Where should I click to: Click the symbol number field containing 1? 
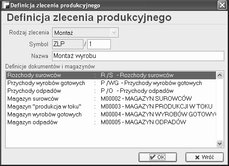pyautogui.click(x=99, y=44)
